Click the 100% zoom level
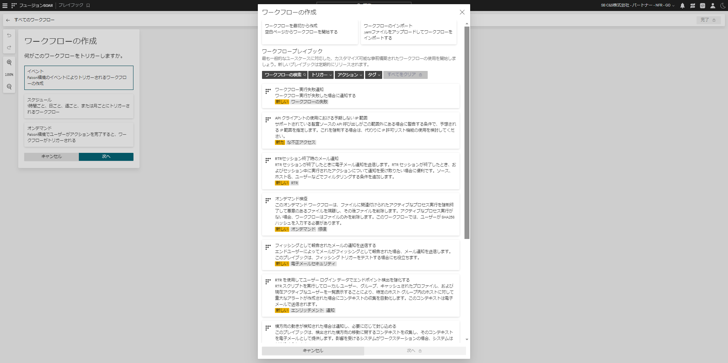The width and height of the screenshot is (728, 363). point(9,75)
